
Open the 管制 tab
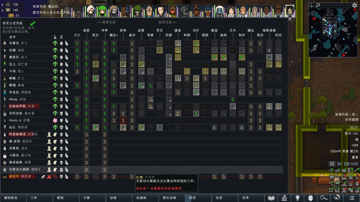pos(66,198)
